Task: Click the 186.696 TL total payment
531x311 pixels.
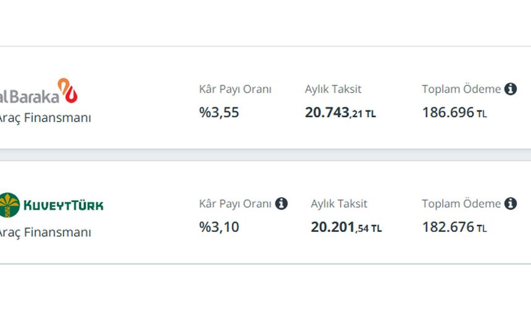Action: pyautogui.click(x=454, y=112)
